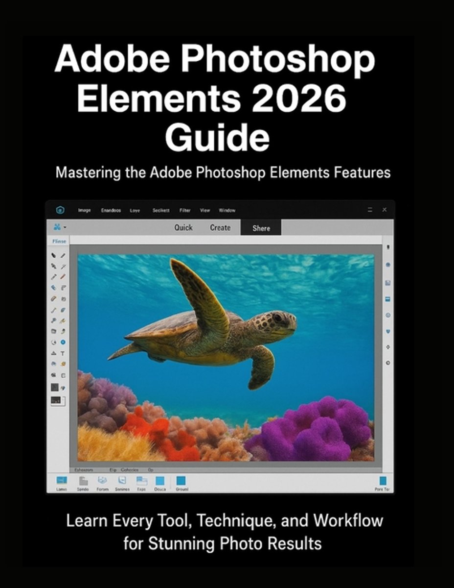Click the Lamvs icon in bottom bar
This screenshot has height=588, width=454.
[62, 481]
